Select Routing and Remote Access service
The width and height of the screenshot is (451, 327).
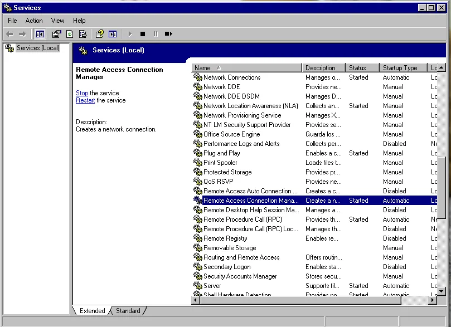241,257
